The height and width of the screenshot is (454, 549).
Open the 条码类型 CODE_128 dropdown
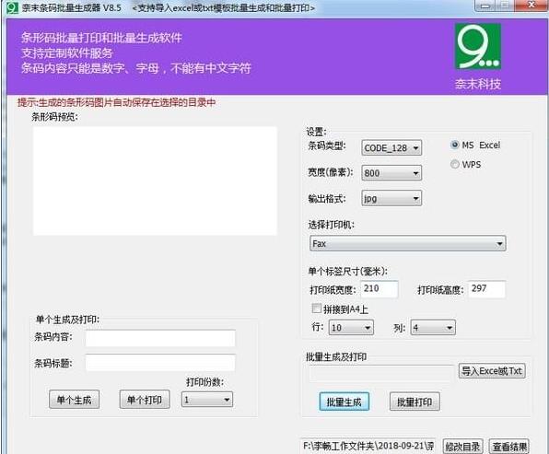(391, 147)
